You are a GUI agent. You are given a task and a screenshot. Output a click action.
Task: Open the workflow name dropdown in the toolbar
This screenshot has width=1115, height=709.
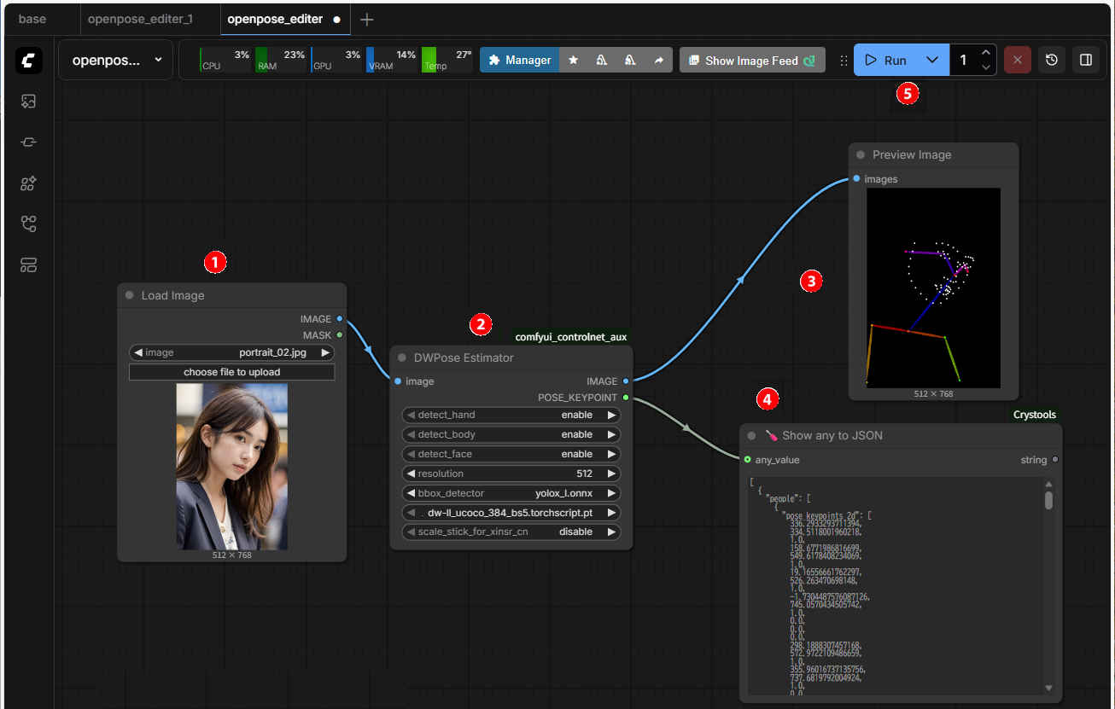115,61
